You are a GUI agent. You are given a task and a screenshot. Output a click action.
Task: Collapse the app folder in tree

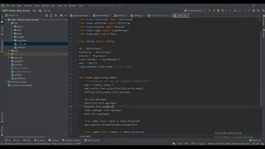tap(9, 23)
